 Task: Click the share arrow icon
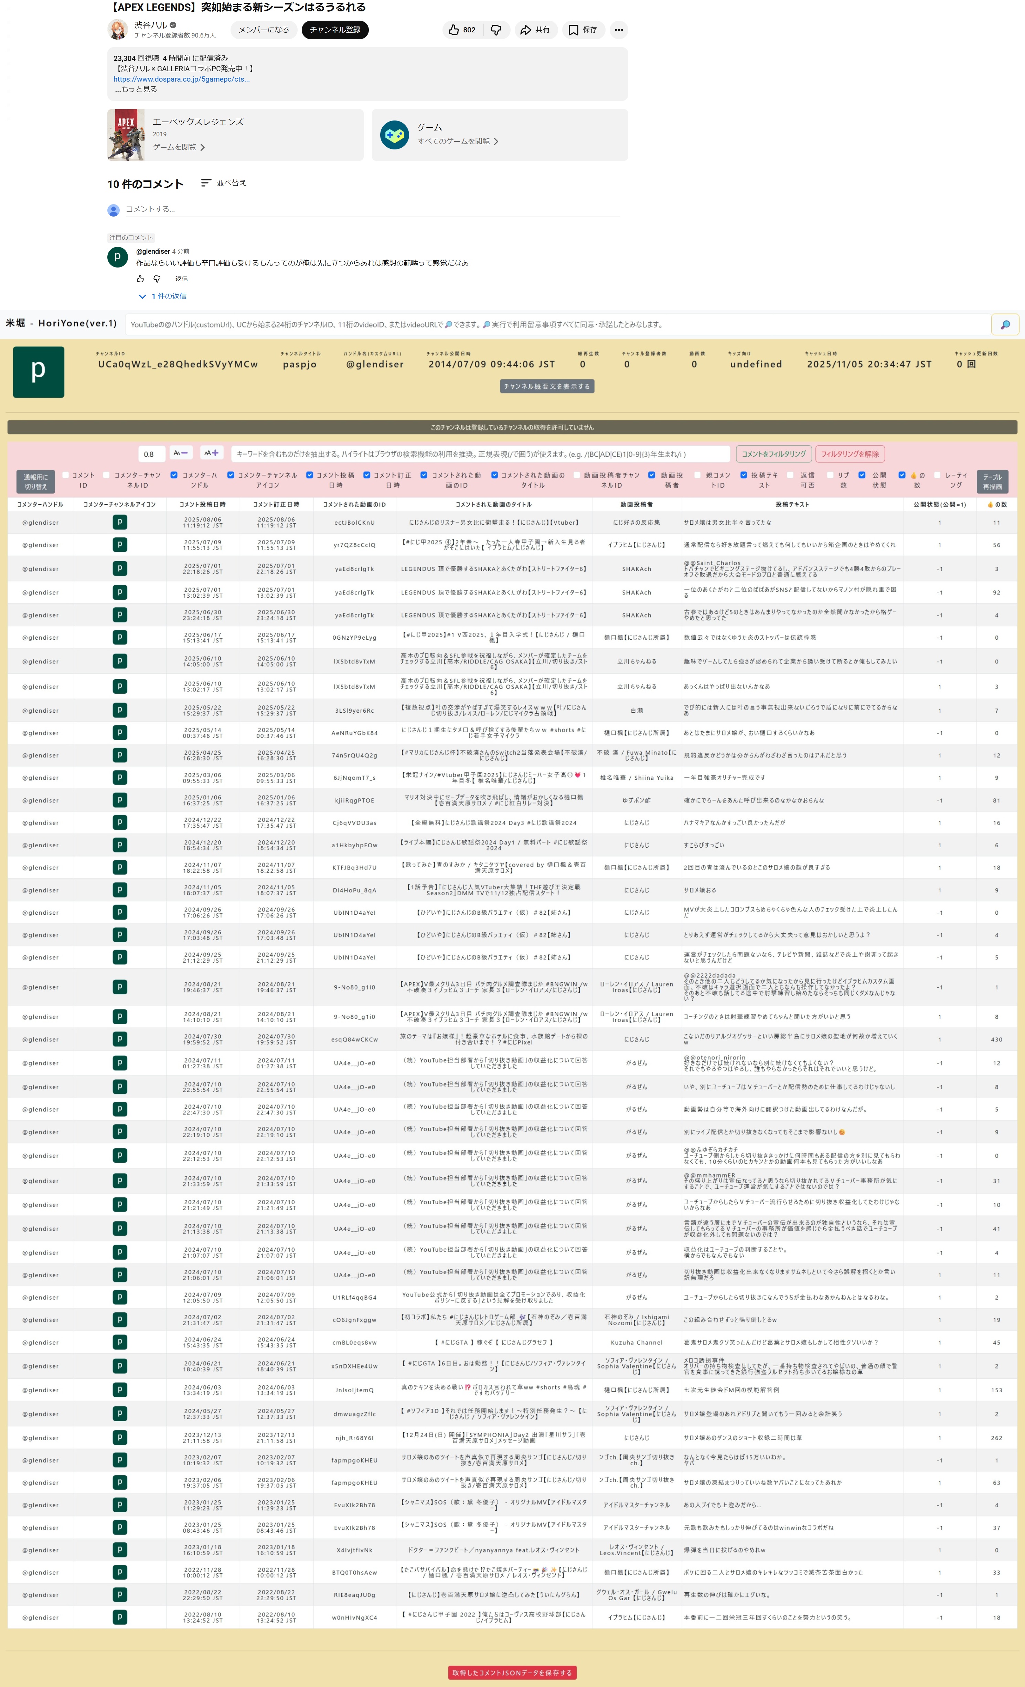pyautogui.click(x=525, y=30)
